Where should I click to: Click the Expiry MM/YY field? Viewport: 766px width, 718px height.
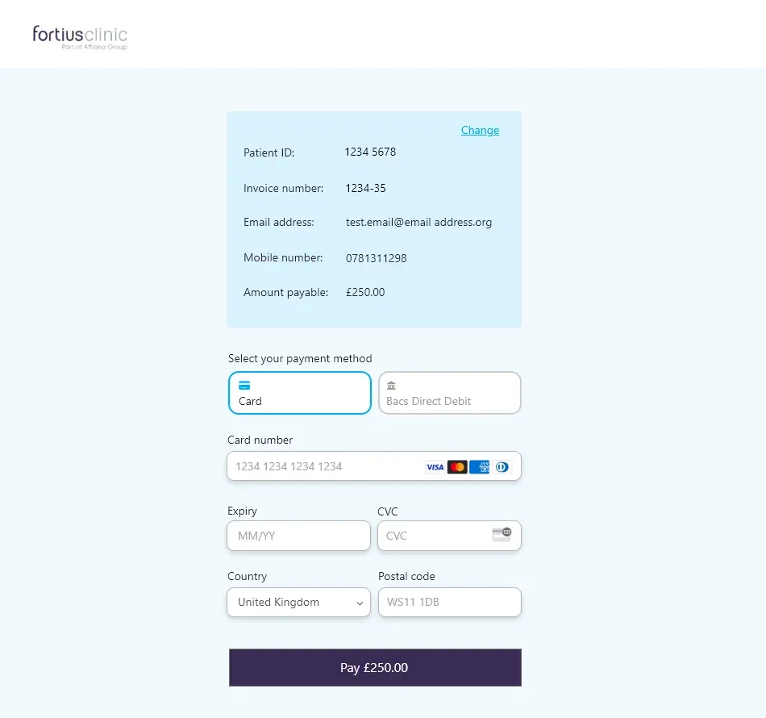point(298,536)
